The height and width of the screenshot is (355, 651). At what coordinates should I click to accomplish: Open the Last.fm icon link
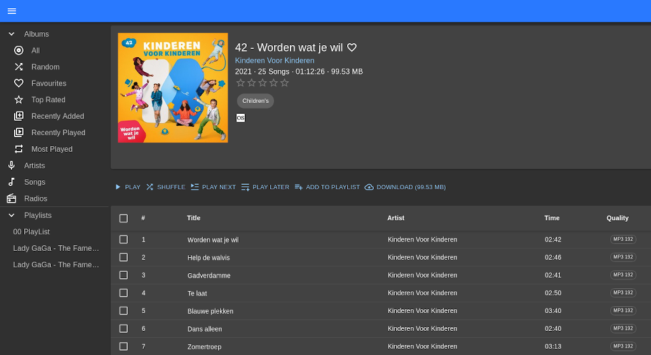click(x=240, y=117)
